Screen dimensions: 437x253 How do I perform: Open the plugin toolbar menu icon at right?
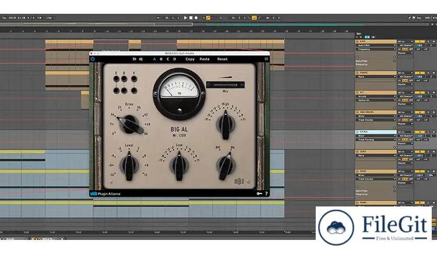pos(266,59)
